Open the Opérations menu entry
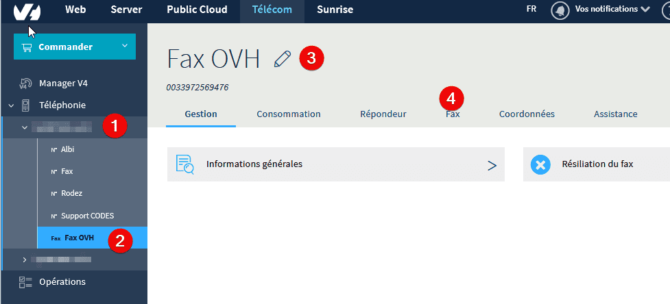The height and width of the screenshot is (304, 670). (62, 282)
